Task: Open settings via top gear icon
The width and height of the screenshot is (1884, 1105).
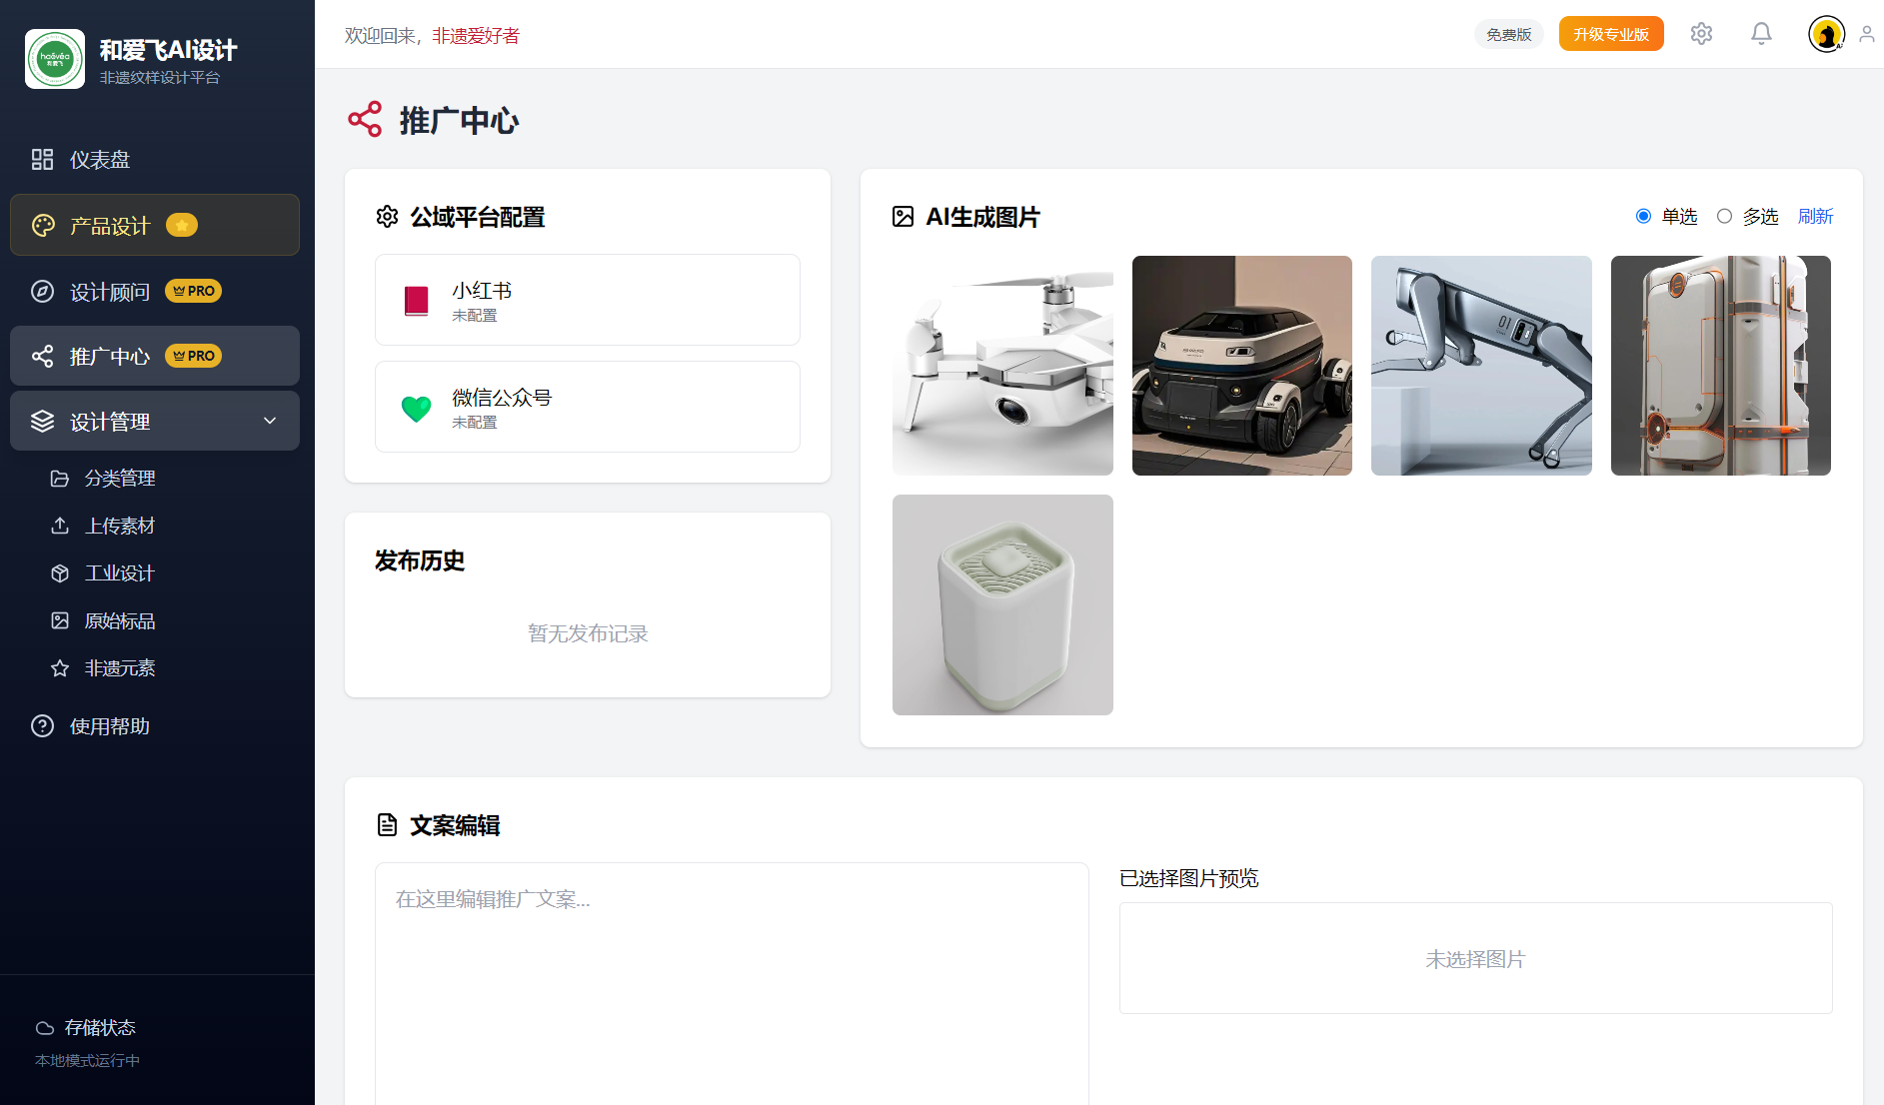Action: coord(1701,34)
